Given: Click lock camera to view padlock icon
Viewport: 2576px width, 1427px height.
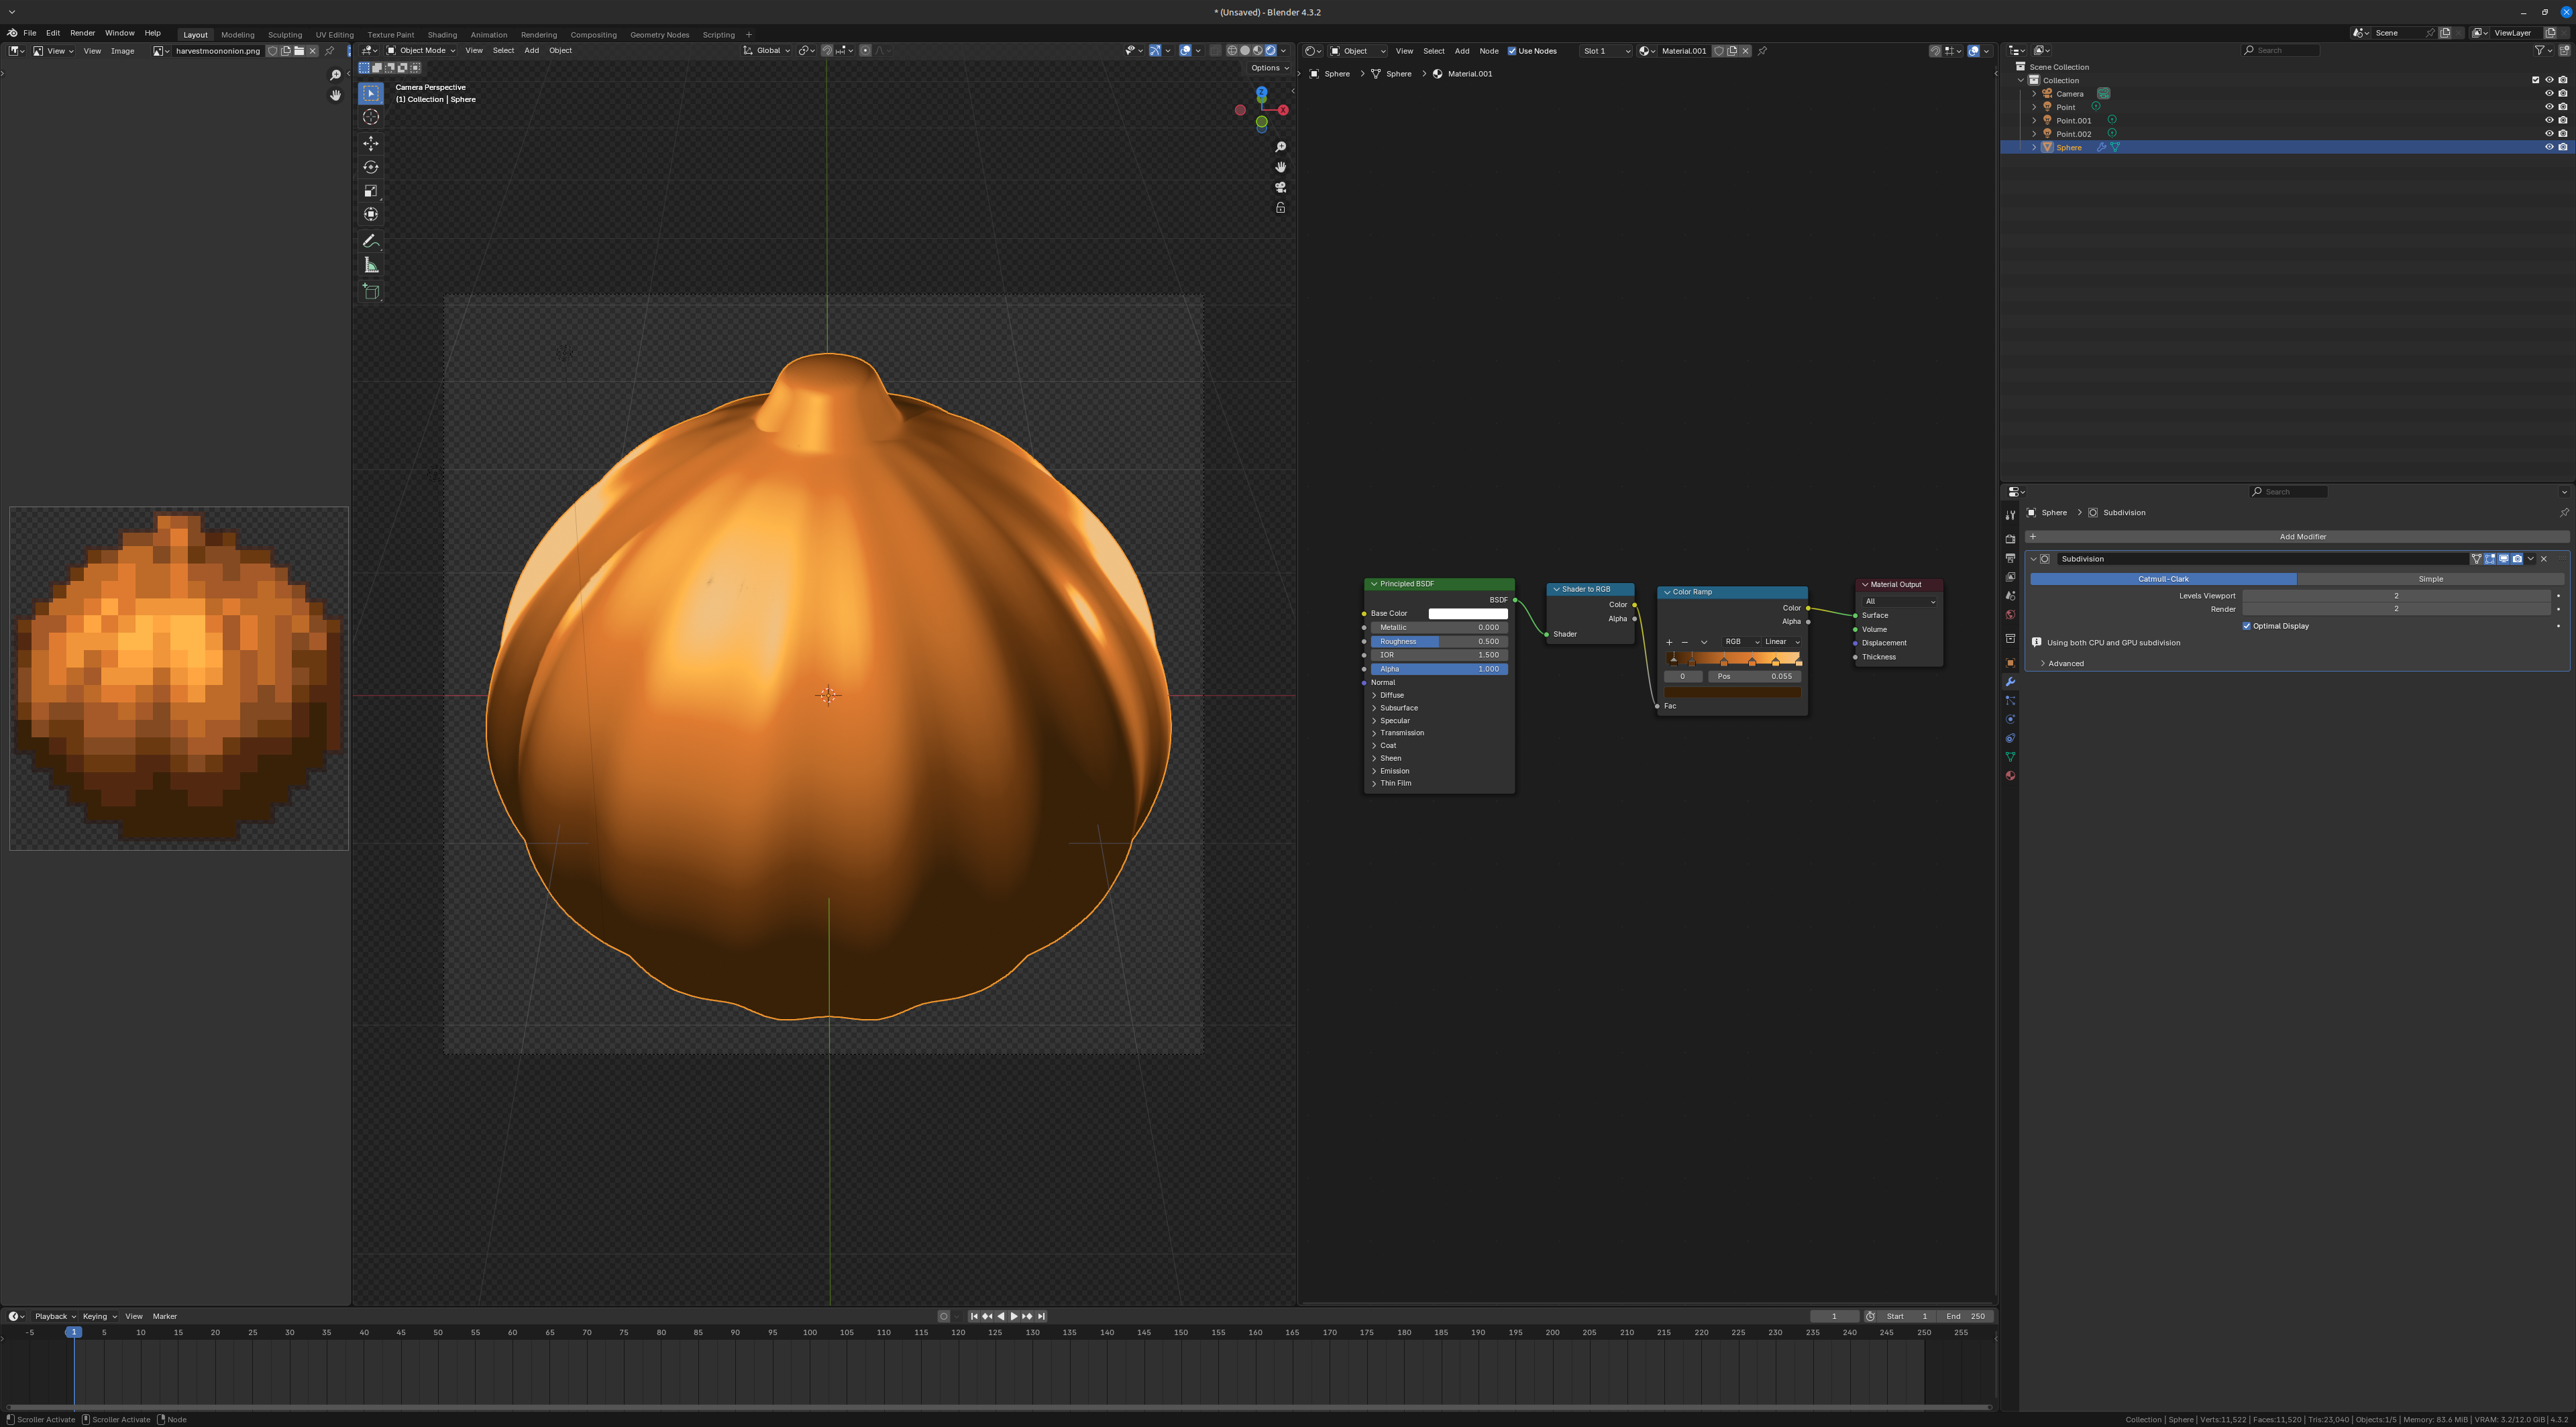Looking at the screenshot, I should click(1280, 208).
